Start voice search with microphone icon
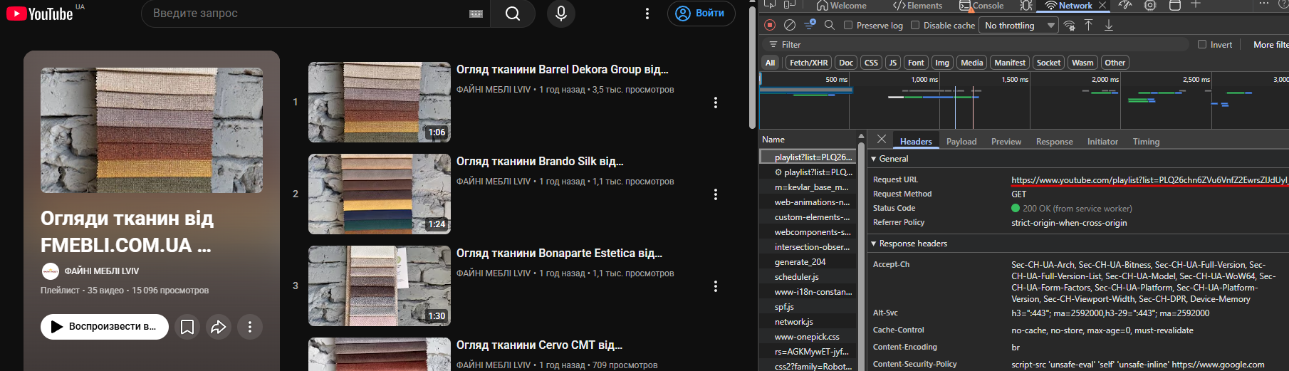1289x371 pixels. tap(561, 14)
